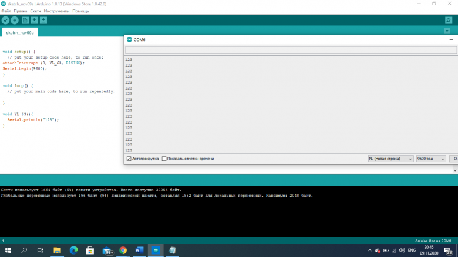Click the notepad-like app taskbar icon
The width and height of the screenshot is (458, 257).
(172, 251)
